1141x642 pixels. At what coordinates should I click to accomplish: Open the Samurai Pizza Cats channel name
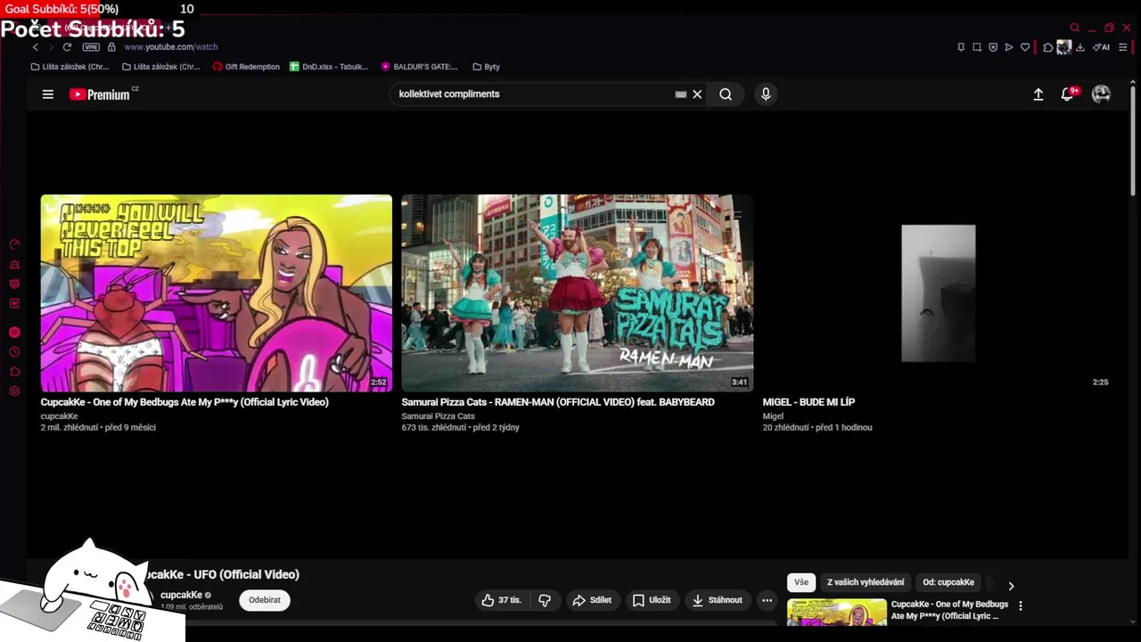click(x=438, y=416)
